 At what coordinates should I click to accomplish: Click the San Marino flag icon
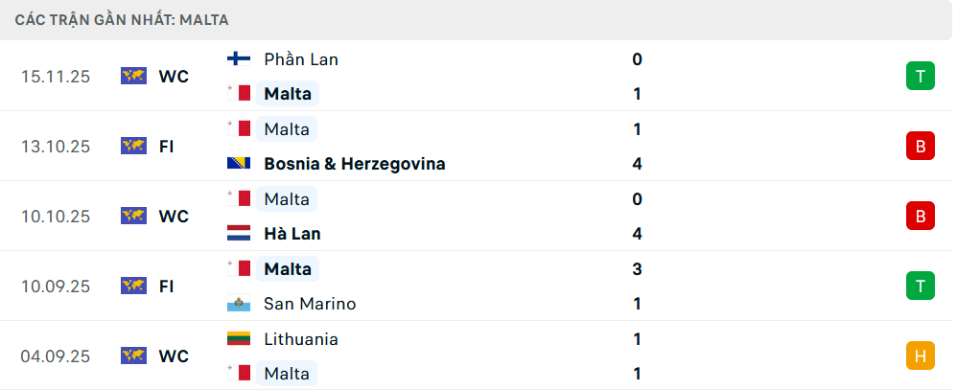tap(239, 304)
